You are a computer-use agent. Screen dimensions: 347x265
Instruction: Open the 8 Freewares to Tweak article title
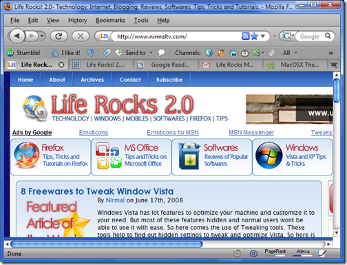[x=97, y=191]
